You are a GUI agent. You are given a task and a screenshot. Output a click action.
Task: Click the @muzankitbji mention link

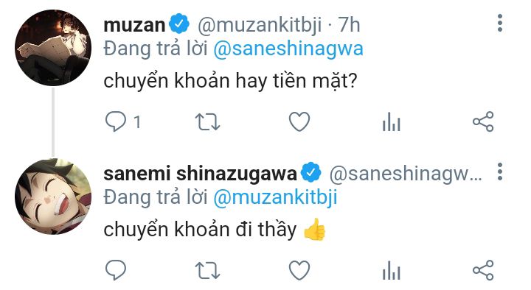(275, 197)
